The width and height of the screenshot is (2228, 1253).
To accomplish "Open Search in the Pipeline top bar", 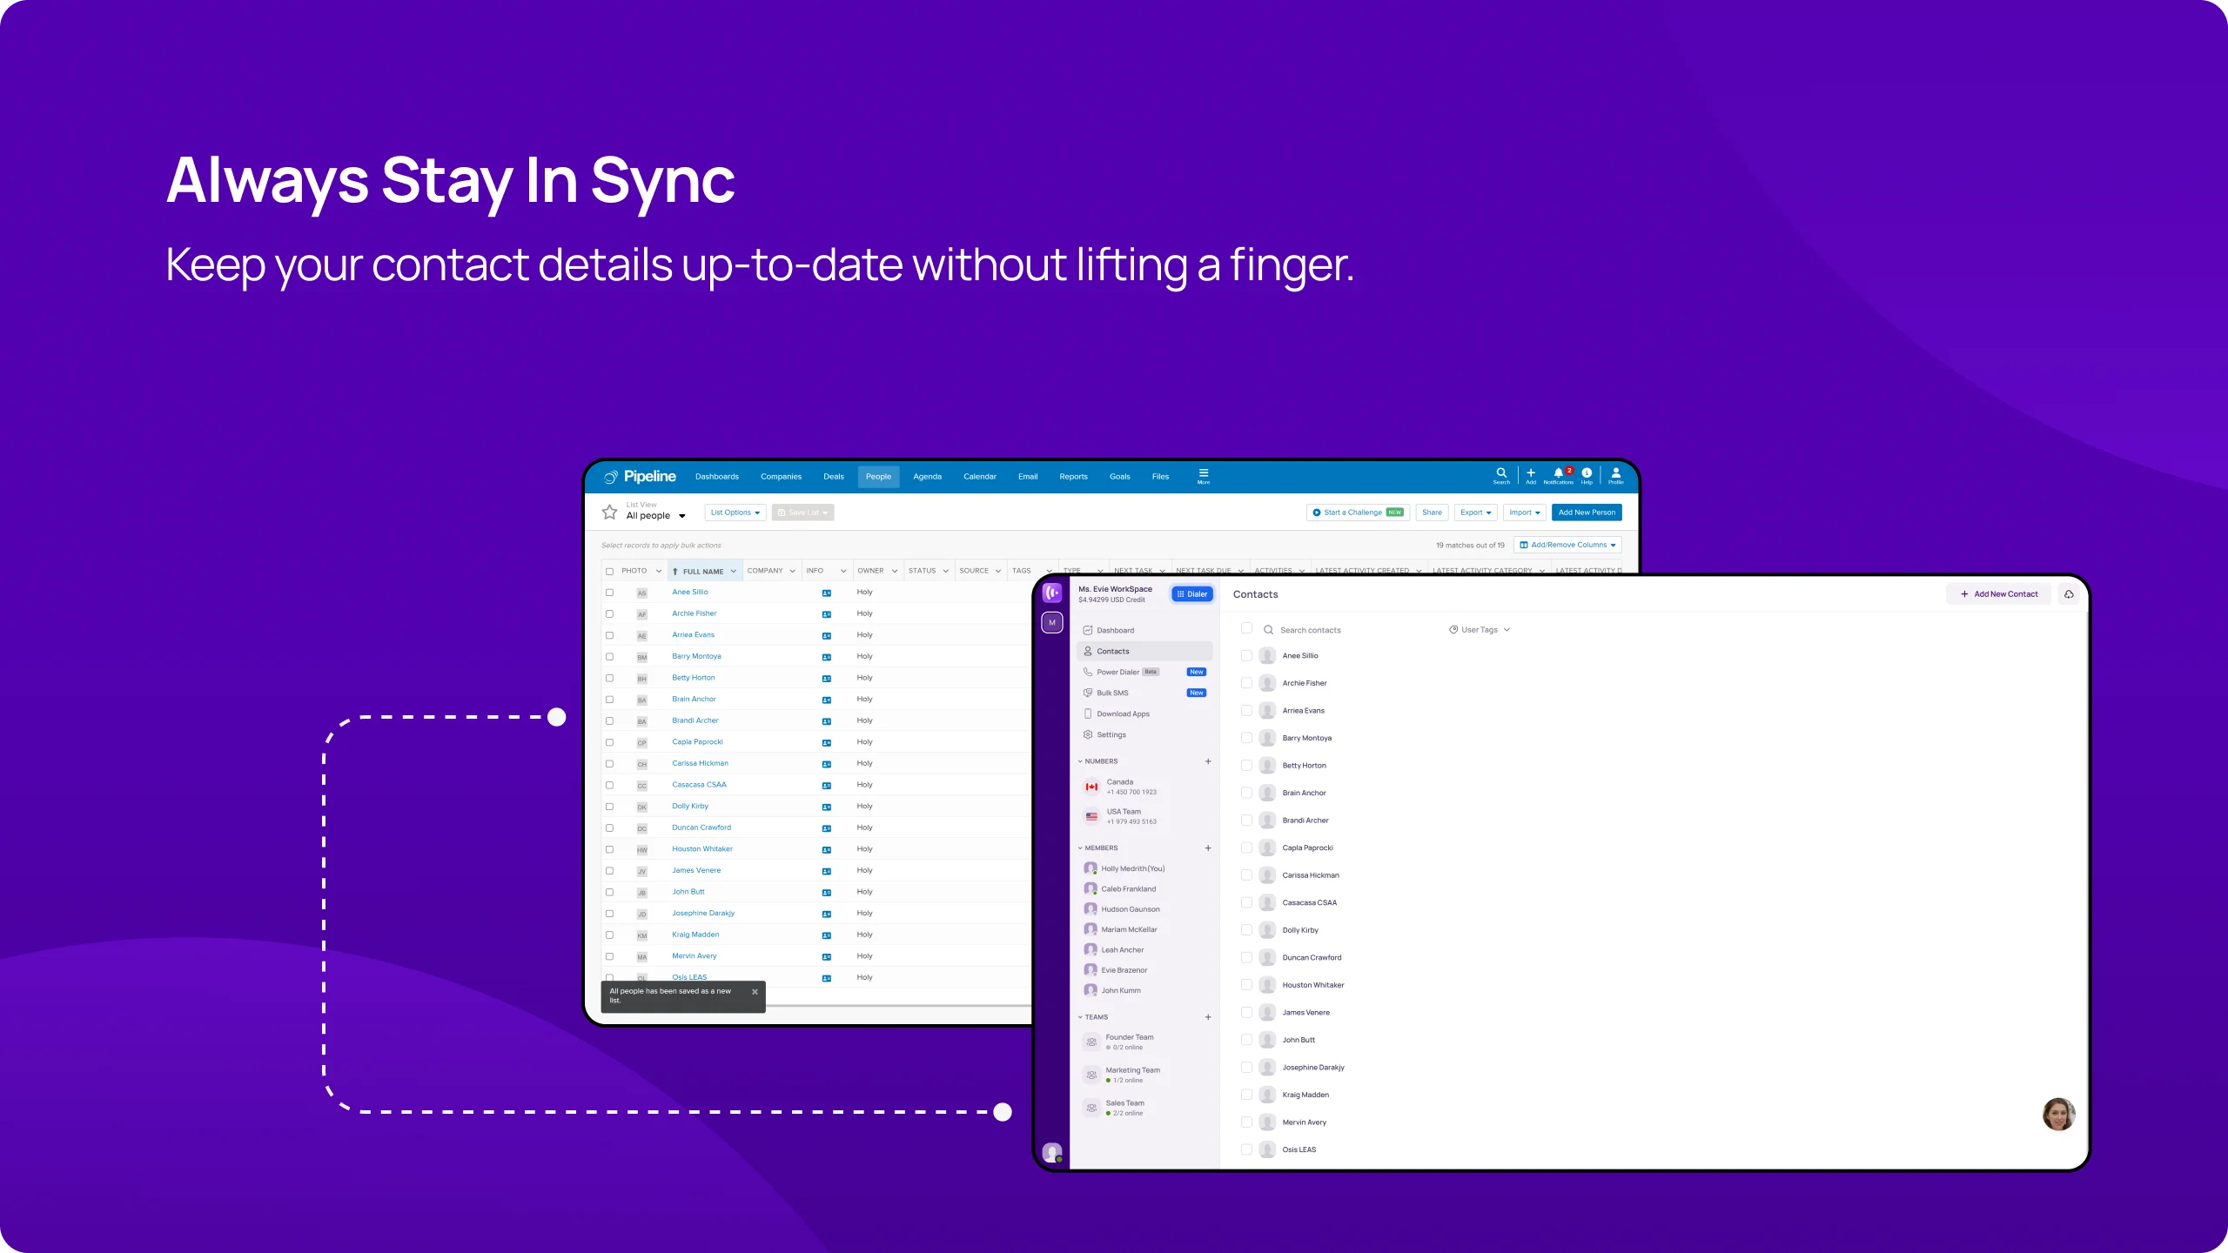I will click(1501, 475).
